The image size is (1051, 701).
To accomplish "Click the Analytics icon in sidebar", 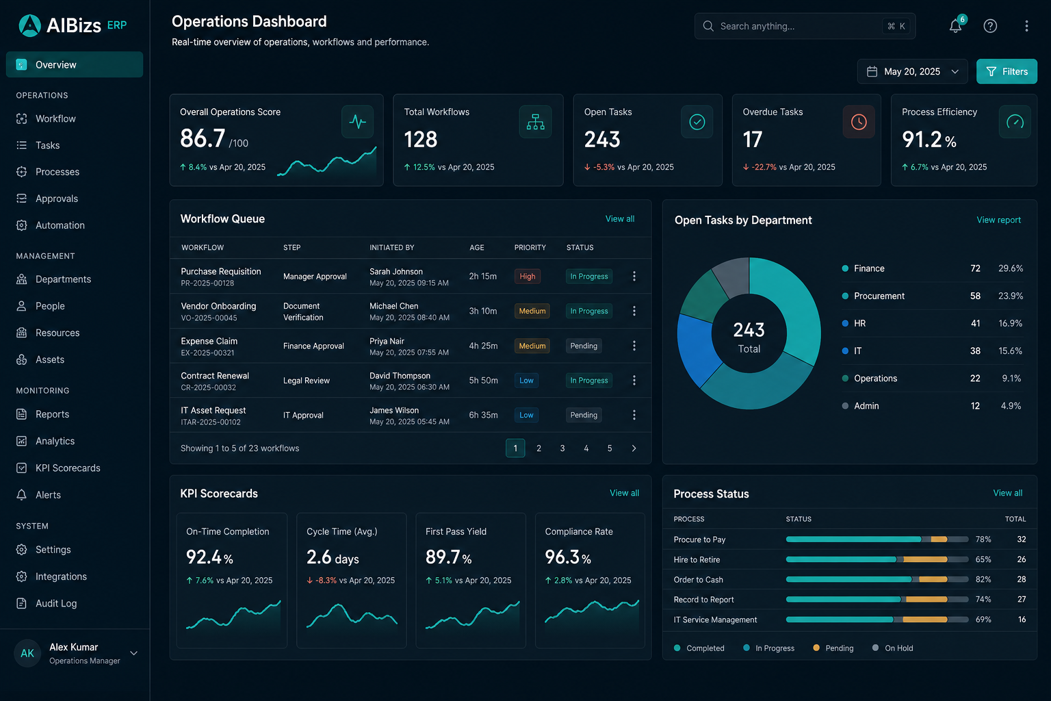I will pos(22,441).
